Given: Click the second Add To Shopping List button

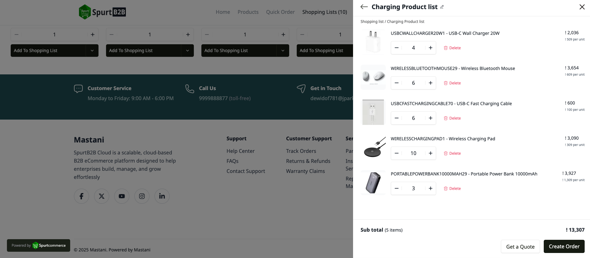Looking at the screenshot, I should point(143,51).
